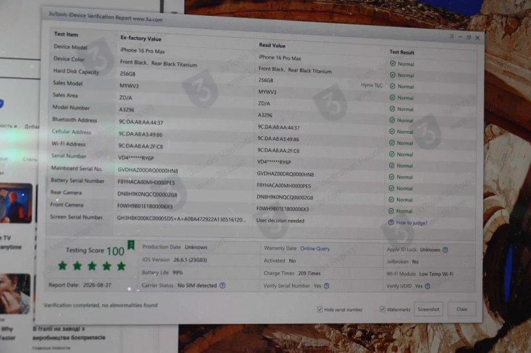Click the Normal check icon for Serial Number
The image size is (531, 353).
tap(392, 166)
